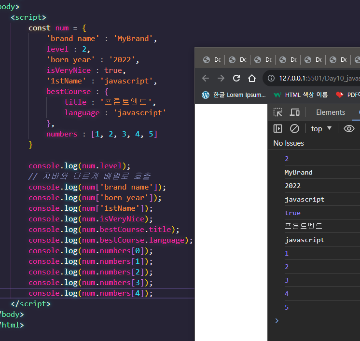
Task: Click the console prompt chevron
Action: pos(277,321)
